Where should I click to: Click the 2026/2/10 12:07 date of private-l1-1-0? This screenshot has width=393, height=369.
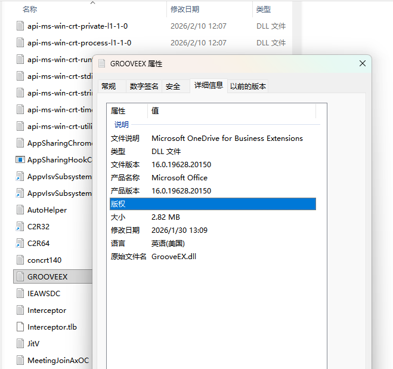198,26
